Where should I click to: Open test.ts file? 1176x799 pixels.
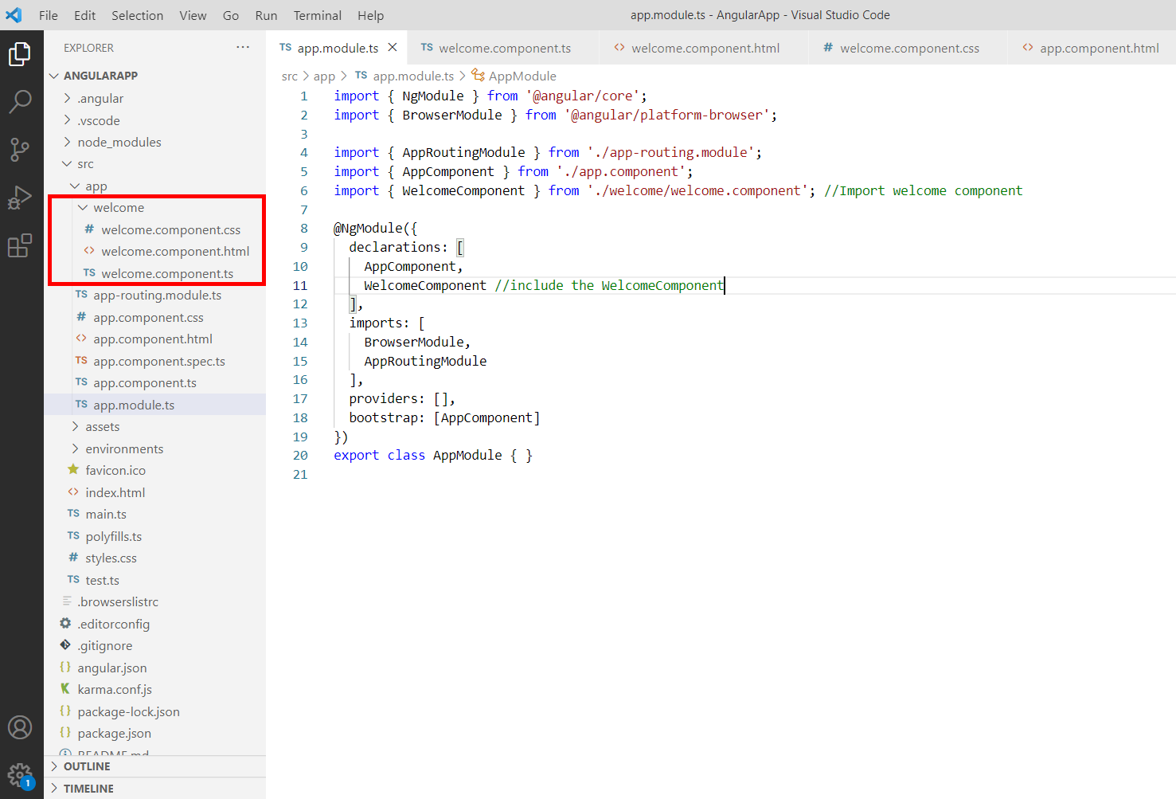(x=103, y=580)
